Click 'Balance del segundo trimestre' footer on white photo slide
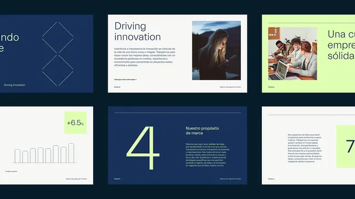The height and width of the screenshot is (199, 355). coord(231,87)
